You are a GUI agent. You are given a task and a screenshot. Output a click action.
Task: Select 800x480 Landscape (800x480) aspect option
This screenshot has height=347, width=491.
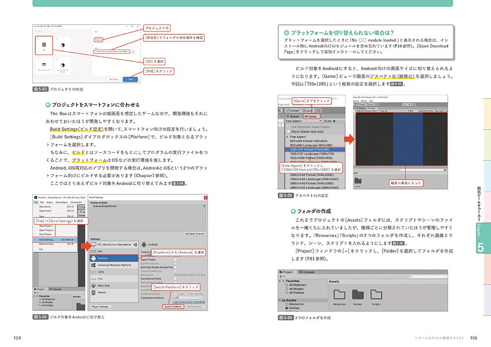point(314,145)
